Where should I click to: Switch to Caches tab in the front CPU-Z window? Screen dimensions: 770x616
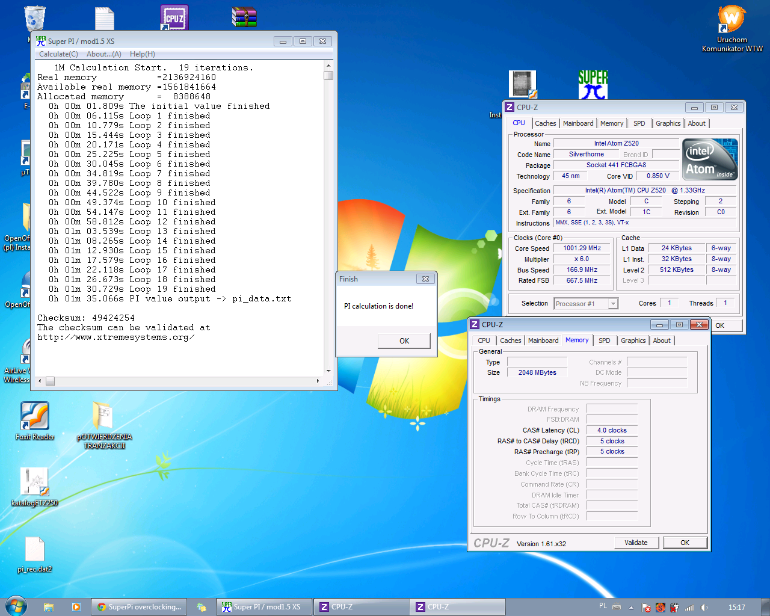click(x=511, y=340)
